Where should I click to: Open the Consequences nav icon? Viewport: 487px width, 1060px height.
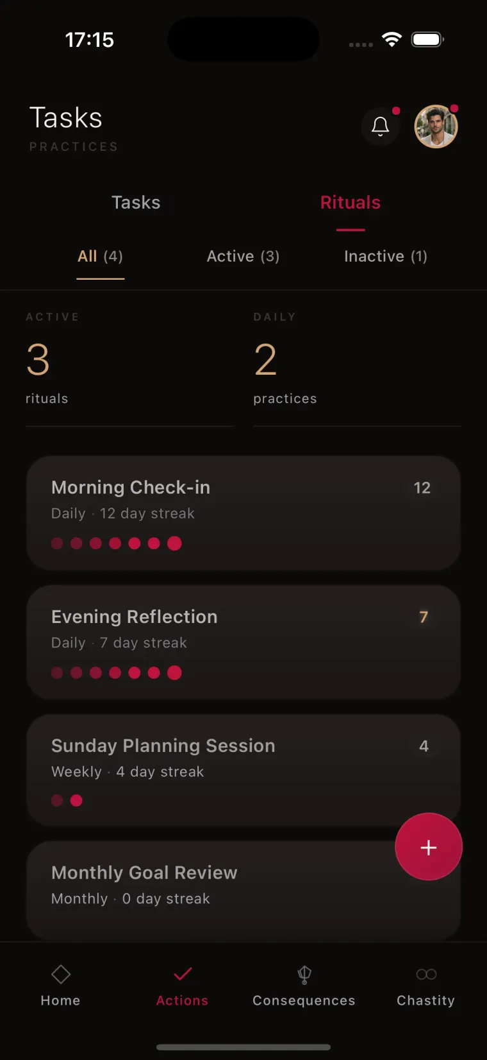304,974
